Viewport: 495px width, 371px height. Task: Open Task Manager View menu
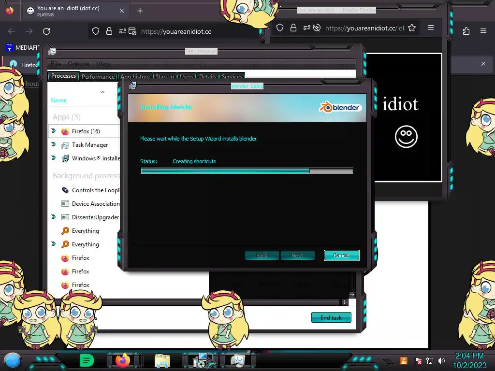coord(103,64)
